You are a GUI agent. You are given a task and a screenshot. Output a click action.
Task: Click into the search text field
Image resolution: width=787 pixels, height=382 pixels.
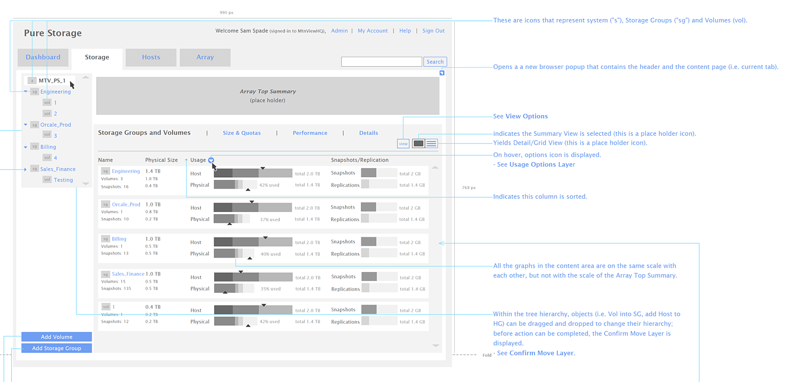(382, 62)
